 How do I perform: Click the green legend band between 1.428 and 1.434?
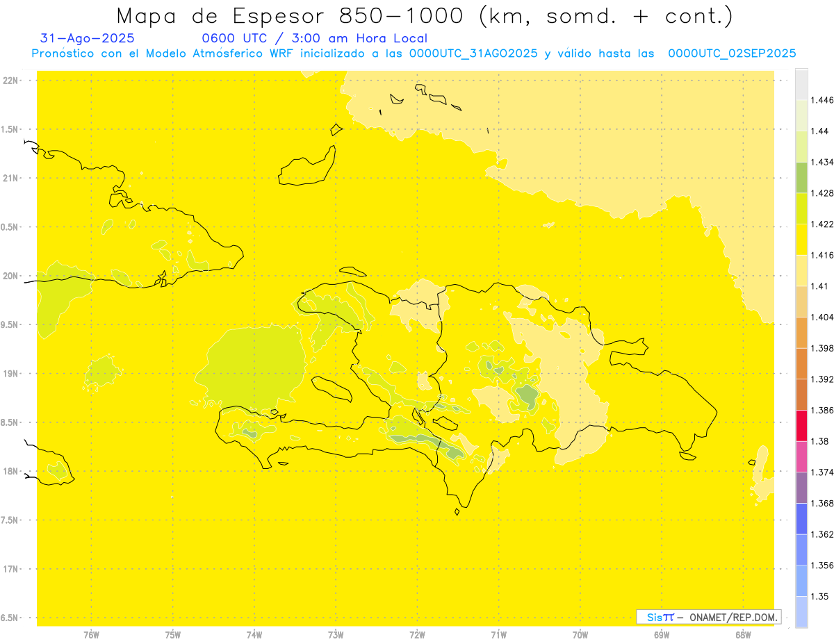(801, 178)
